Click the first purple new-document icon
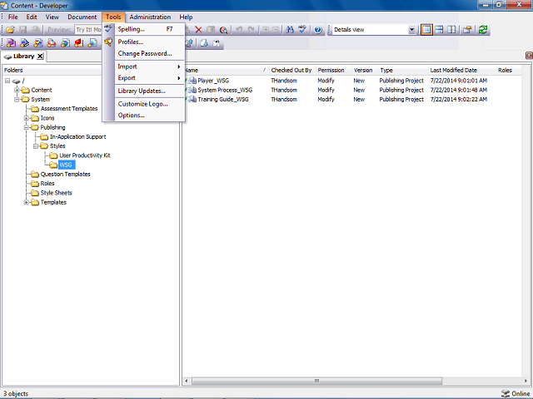 pyautogui.click(x=11, y=43)
